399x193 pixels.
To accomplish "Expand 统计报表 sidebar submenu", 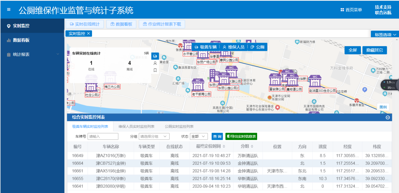I will (x=32, y=54).
